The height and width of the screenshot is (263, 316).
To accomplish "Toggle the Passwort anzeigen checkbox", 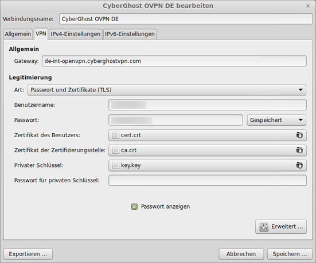I will [134, 206].
